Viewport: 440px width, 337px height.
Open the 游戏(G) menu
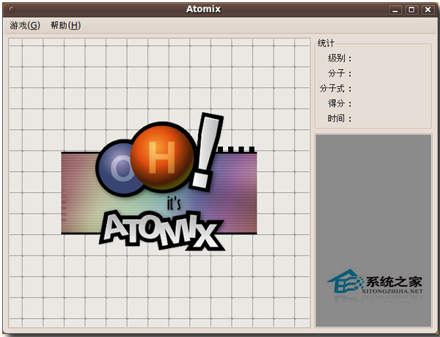coord(25,26)
